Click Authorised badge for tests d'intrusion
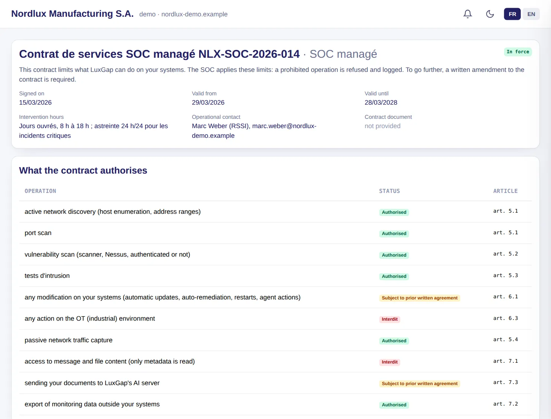The height and width of the screenshot is (419, 551). (394, 276)
